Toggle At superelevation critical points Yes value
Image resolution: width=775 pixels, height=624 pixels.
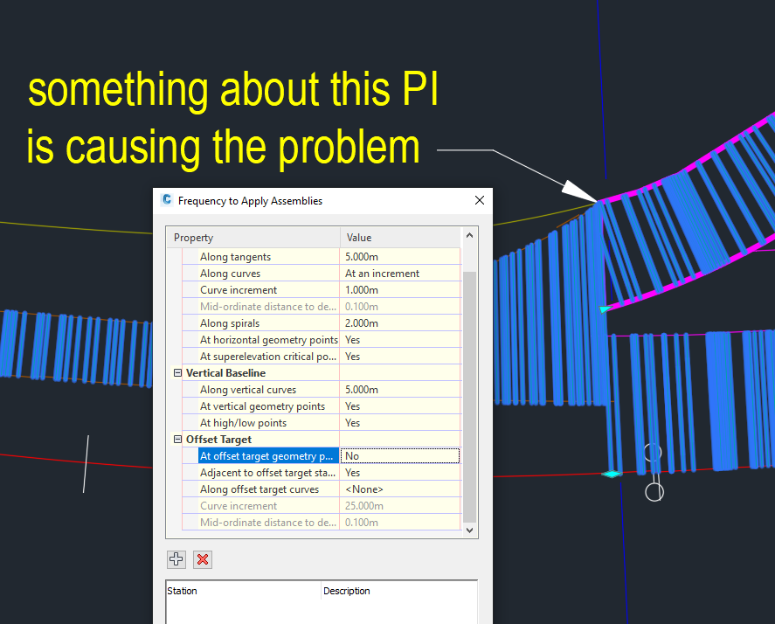(x=400, y=357)
